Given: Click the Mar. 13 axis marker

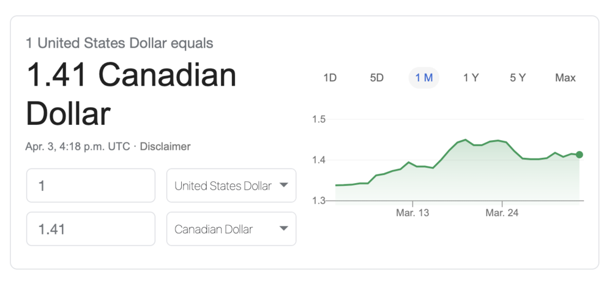Looking at the screenshot, I should coord(412,213).
